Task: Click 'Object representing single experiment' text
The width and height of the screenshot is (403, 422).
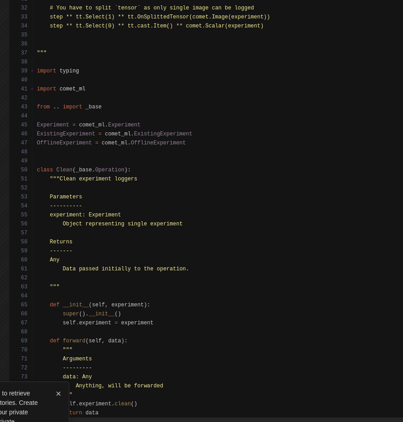Action: coord(122,224)
